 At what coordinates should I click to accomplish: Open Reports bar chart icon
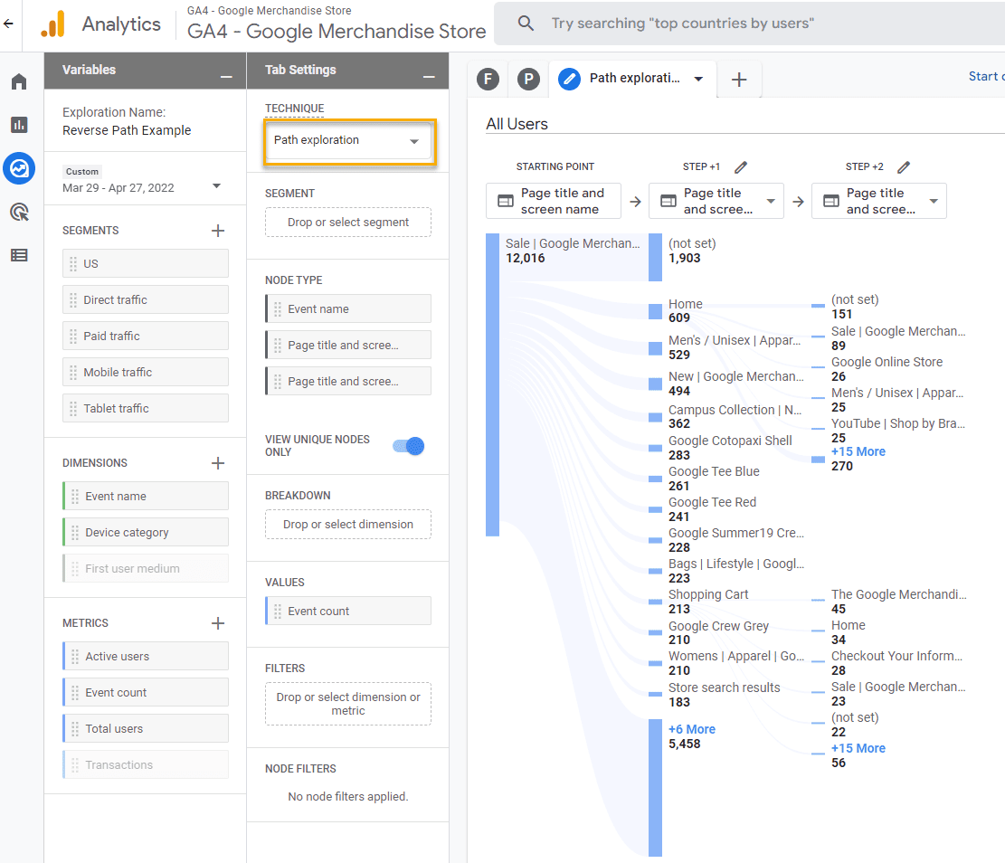tap(19, 125)
